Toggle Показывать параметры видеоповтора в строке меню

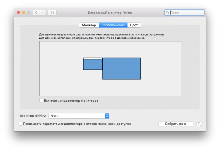point(20,124)
